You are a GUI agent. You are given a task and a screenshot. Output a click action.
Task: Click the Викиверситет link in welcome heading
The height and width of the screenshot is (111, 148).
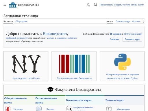click(55, 34)
